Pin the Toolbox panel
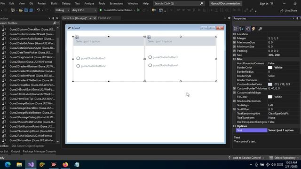This screenshot has height=169, width=301. [x=53, y=18]
